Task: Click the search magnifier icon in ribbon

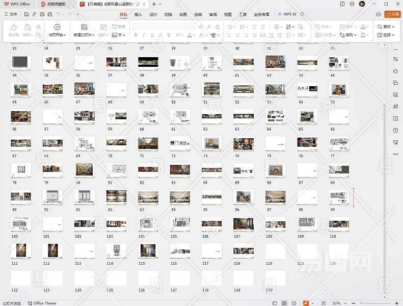Action: tap(302, 14)
